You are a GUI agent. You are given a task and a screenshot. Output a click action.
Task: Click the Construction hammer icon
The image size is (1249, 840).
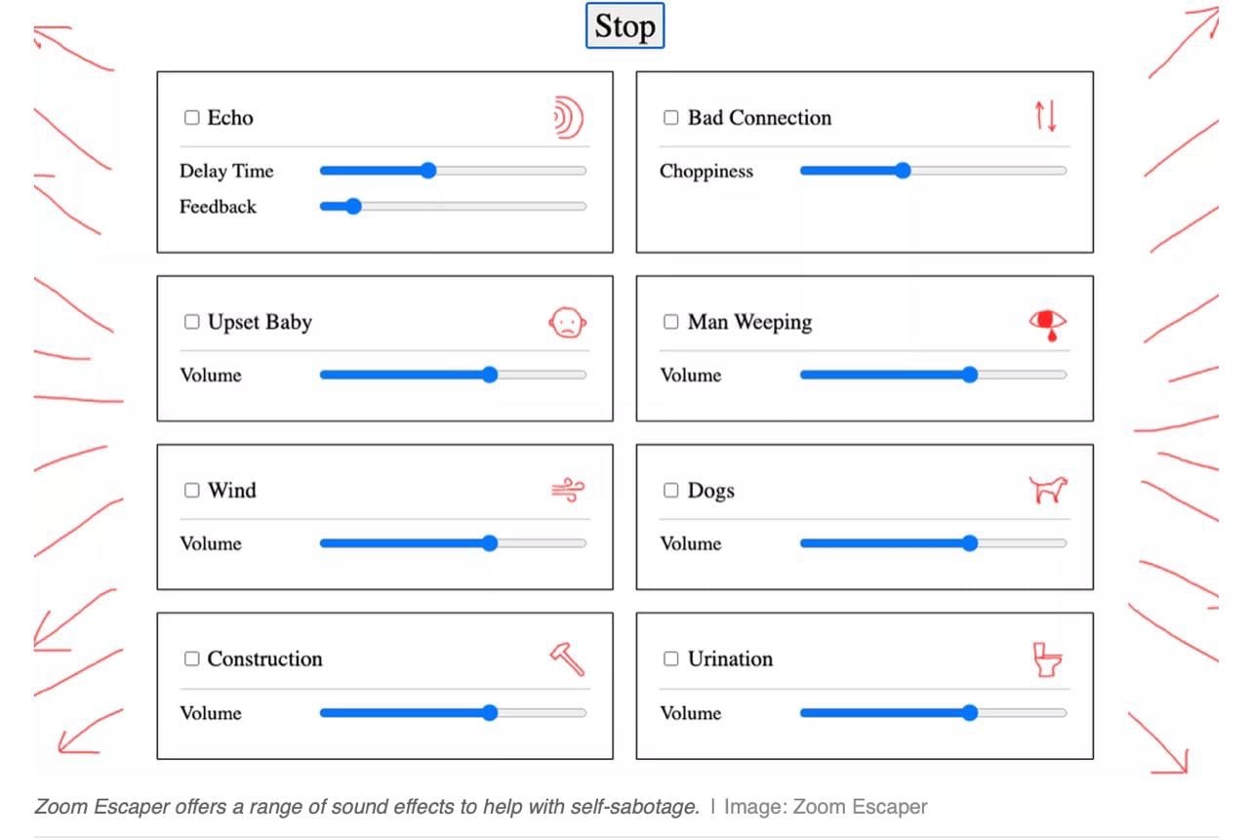pyautogui.click(x=567, y=660)
